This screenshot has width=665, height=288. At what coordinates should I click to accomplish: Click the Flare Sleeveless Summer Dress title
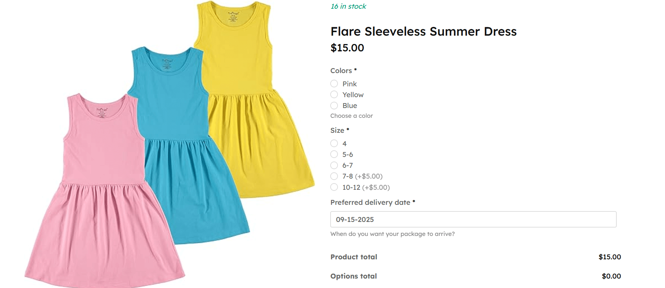point(423,31)
